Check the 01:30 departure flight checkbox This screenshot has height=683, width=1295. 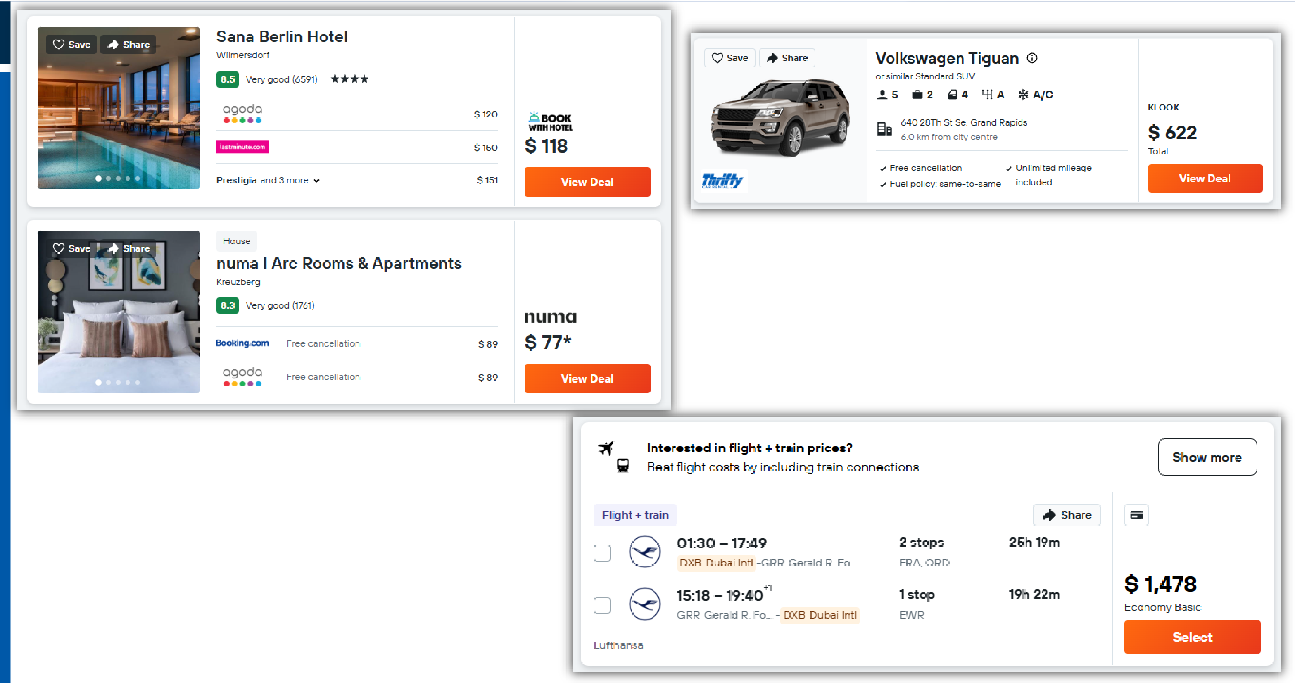pos(602,553)
